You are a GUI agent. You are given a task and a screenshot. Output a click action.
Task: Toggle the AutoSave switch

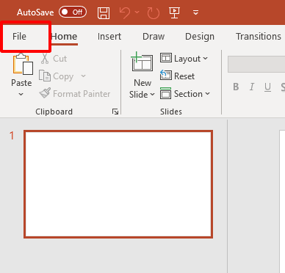pyautogui.click(x=73, y=12)
